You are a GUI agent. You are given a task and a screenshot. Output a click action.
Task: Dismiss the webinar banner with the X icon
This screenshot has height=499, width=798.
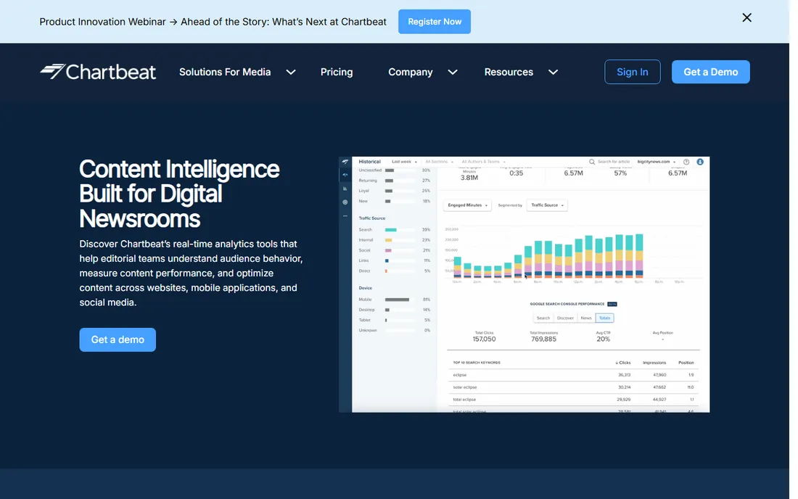point(746,18)
